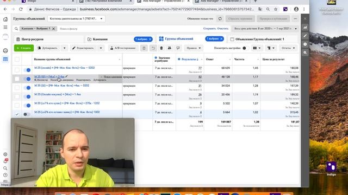Open the history clock icon in right panel
This screenshot has height=195, width=348.
[x=305, y=44]
